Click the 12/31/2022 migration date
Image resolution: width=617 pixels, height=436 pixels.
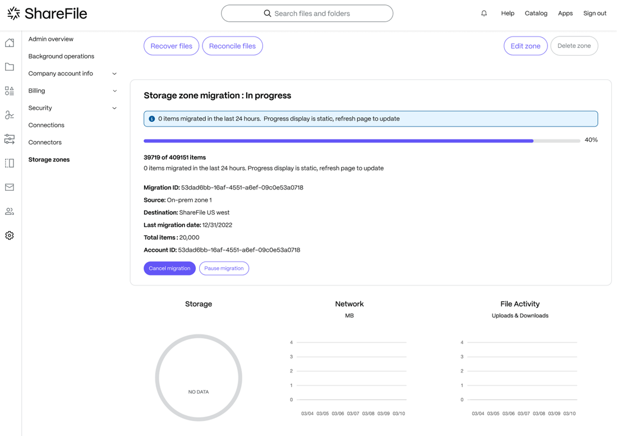coord(217,225)
